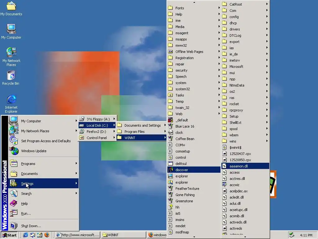Open the control file entry
Image resolution: width=318 pixels, height=239 pixels.
(x=194, y=157)
